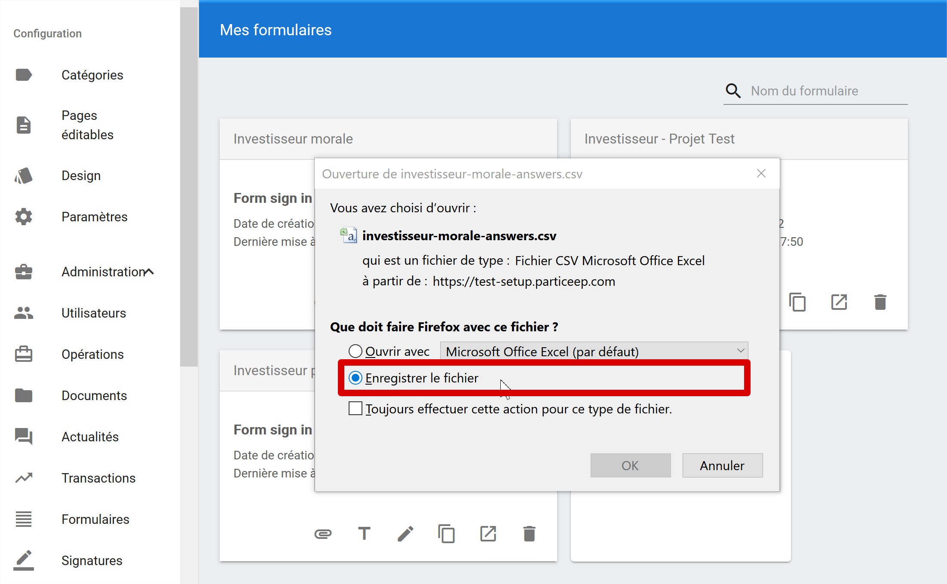947x584 pixels.
Task: Click the T text icon on bottom card
Action: pos(364,534)
